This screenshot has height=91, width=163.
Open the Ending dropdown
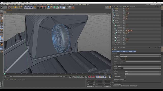[143, 73]
